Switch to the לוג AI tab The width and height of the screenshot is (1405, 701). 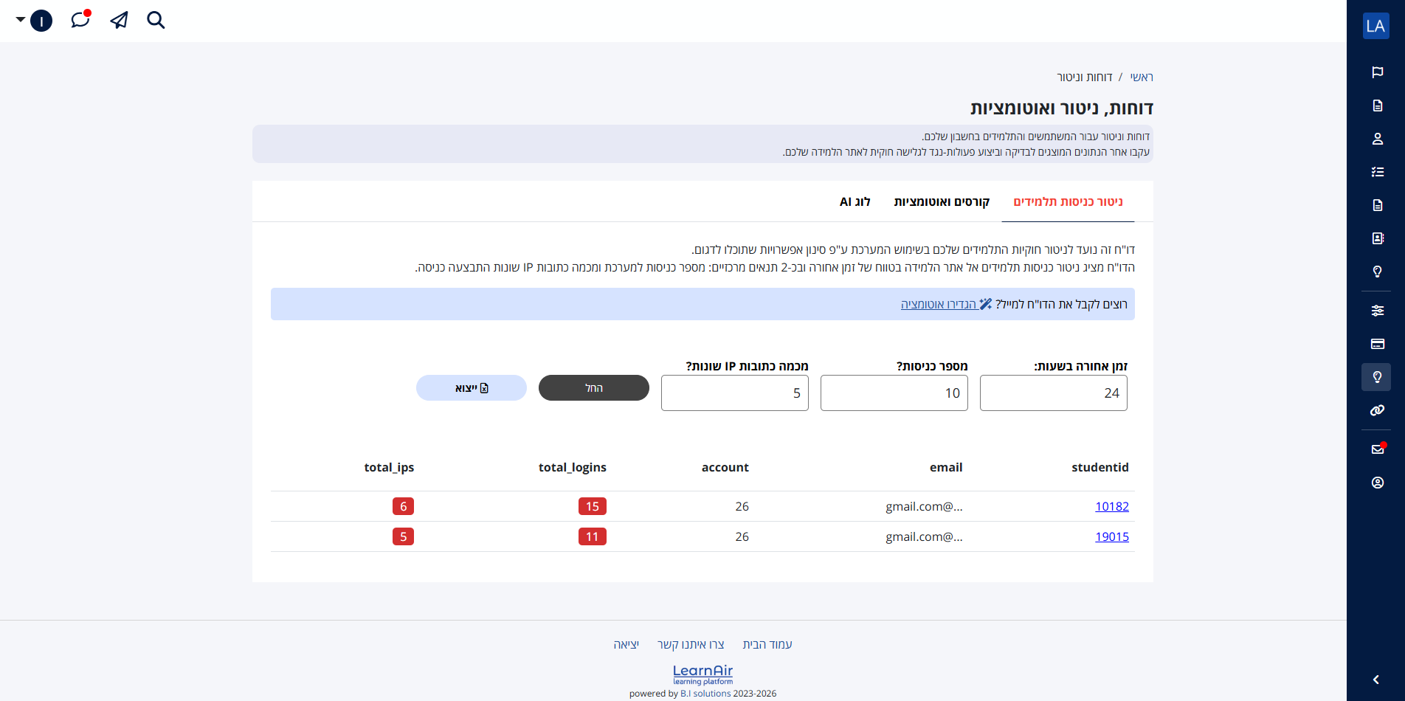(855, 202)
